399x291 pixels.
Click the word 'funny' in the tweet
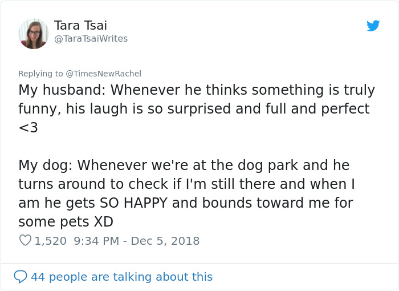(38, 108)
